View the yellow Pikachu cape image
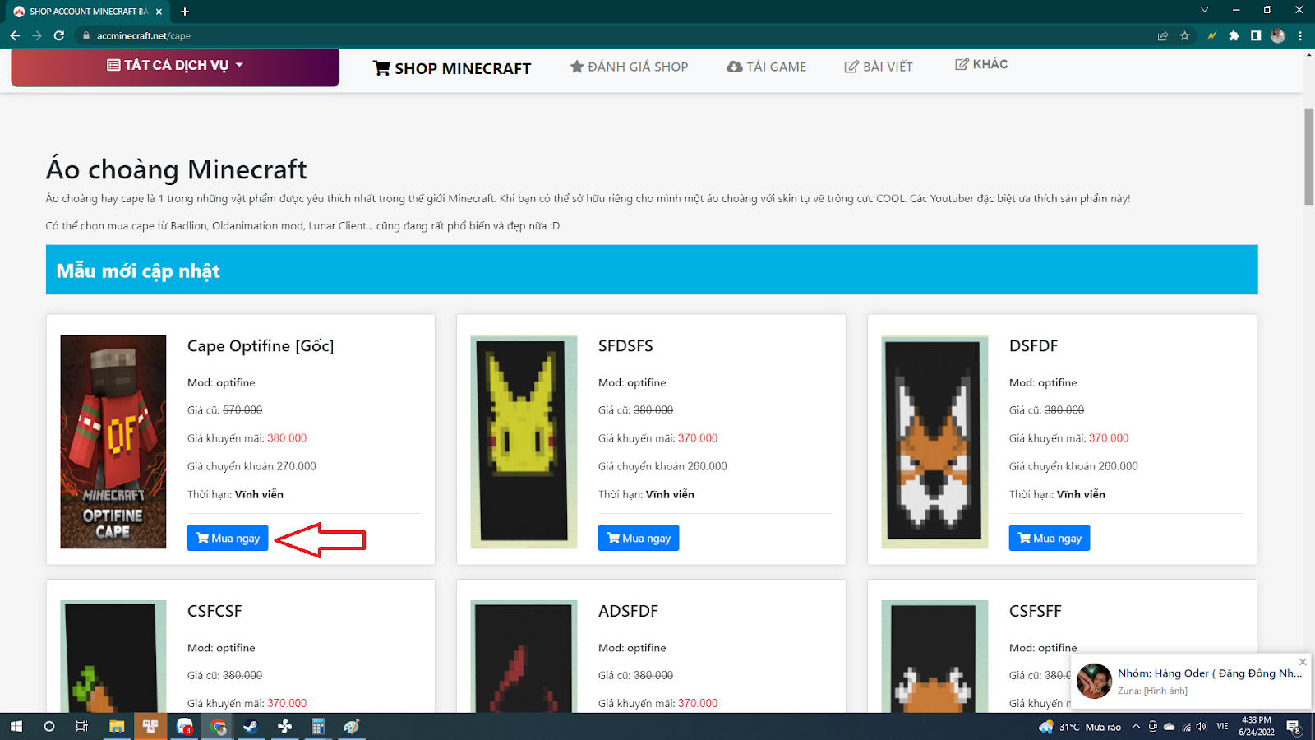Image resolution: width=1315 pixels, height=740 pixels. pos(524,442)
